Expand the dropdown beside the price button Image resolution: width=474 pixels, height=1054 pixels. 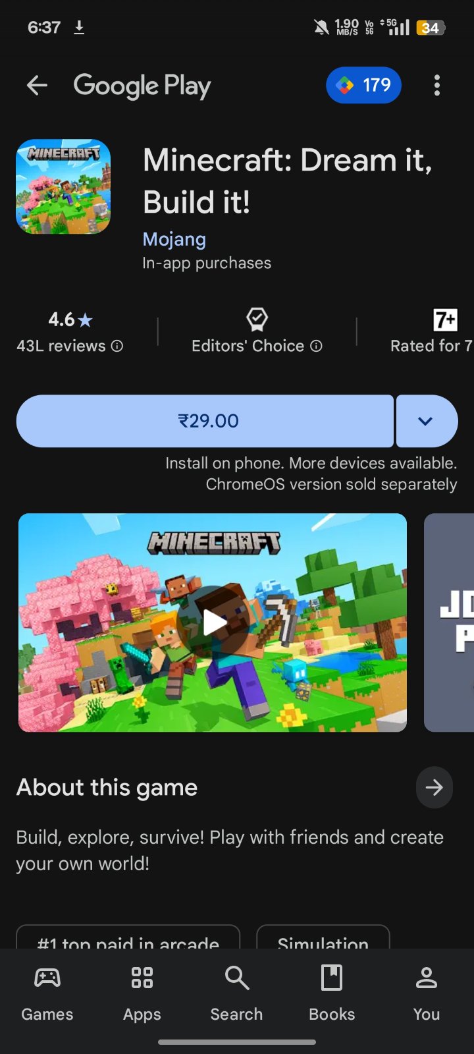(427, 421)
